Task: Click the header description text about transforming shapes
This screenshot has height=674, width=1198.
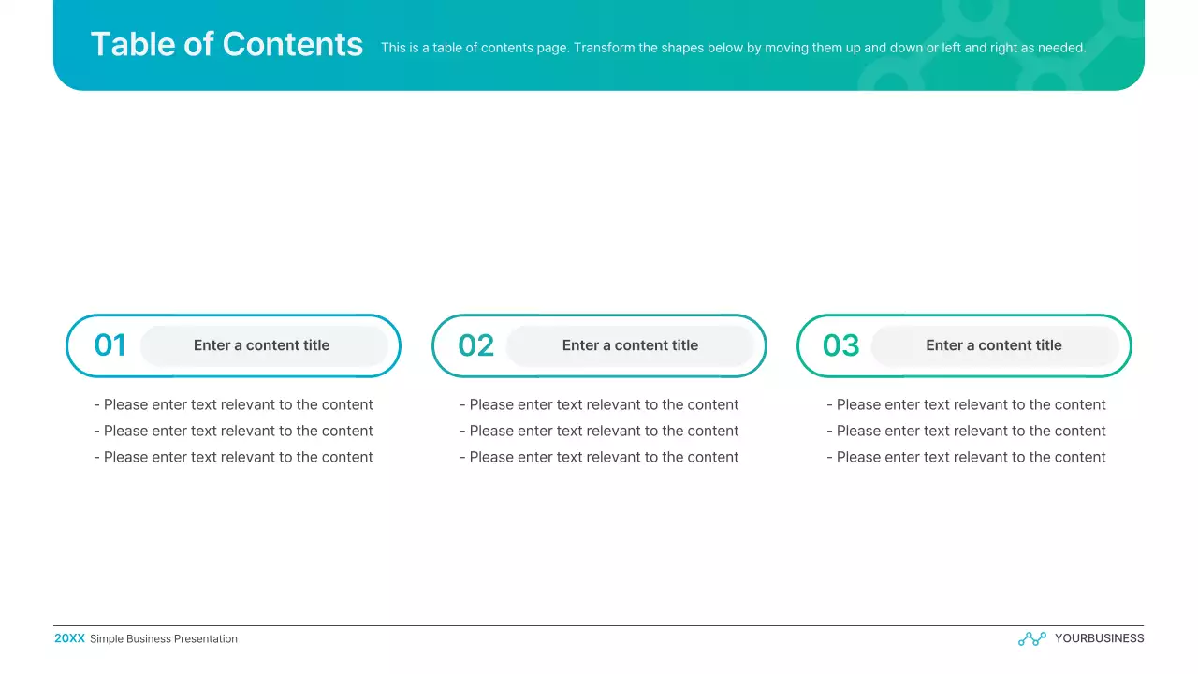Action: click(x=734, y=47)
